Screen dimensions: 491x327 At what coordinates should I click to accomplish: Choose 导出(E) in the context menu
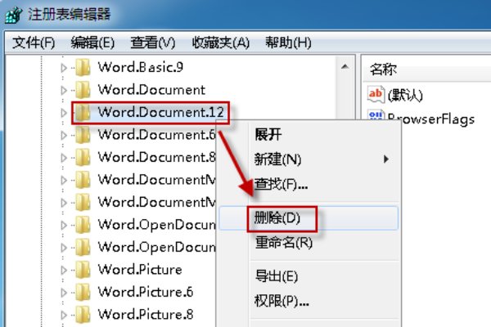coord(309,276)
